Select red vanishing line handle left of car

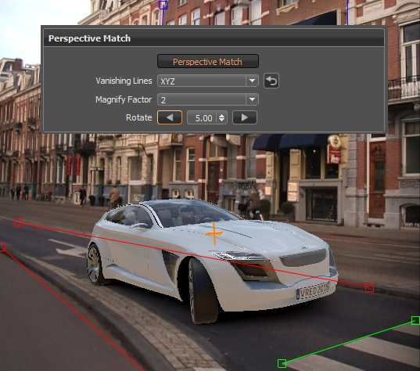18,222
